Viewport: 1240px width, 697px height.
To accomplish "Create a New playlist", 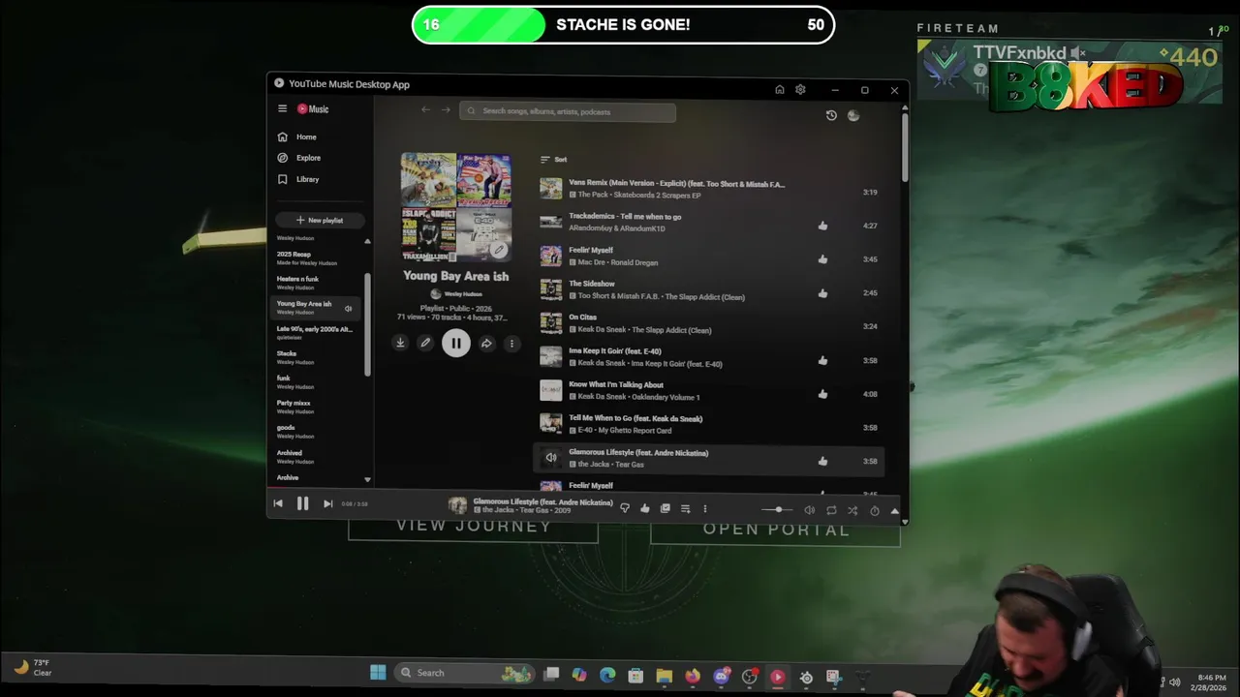I will pyautogui.click(x=320, y=220).
